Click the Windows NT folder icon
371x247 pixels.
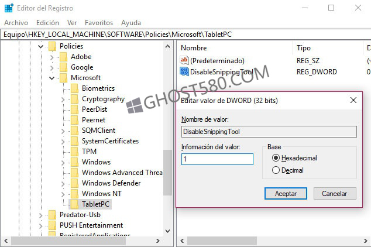tap(74, 194)
